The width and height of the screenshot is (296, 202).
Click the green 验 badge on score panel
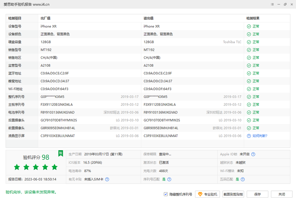tap(61, 153)
